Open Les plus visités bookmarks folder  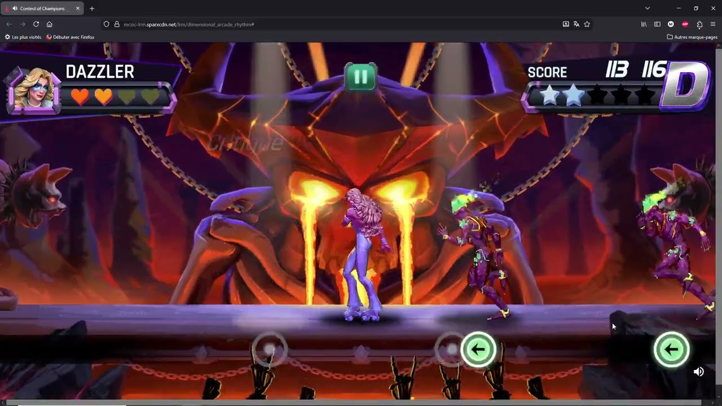point(23,37)
